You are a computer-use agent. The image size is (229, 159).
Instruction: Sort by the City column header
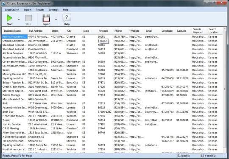click(74, 31)
